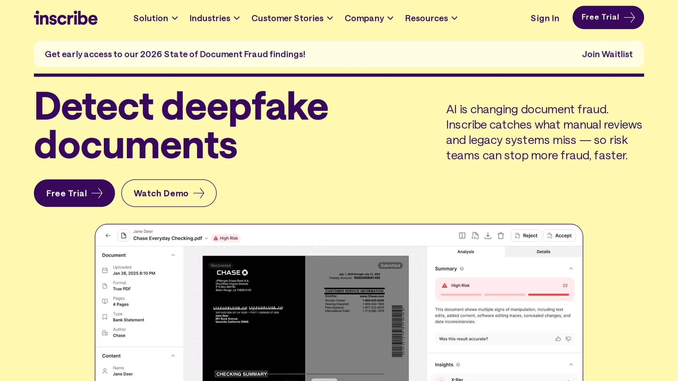This screenshot has height=381, width=678.
Task: Click the Insights help info icon
Action: tap(458, 365)
